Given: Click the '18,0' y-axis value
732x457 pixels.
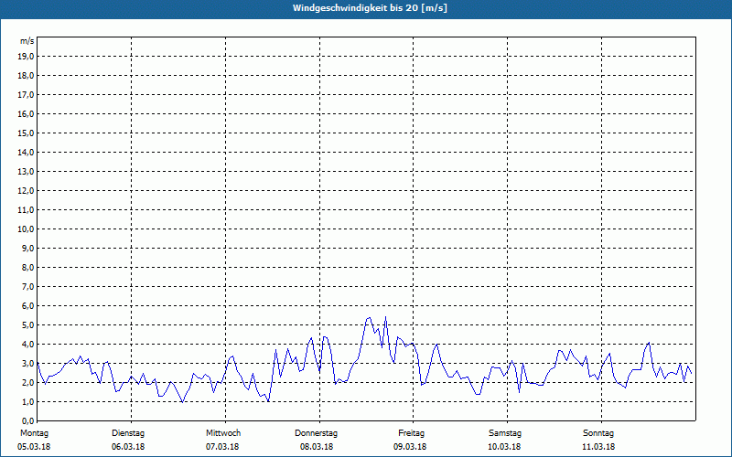Looking at the screenshot, I should tap(26, 76).
